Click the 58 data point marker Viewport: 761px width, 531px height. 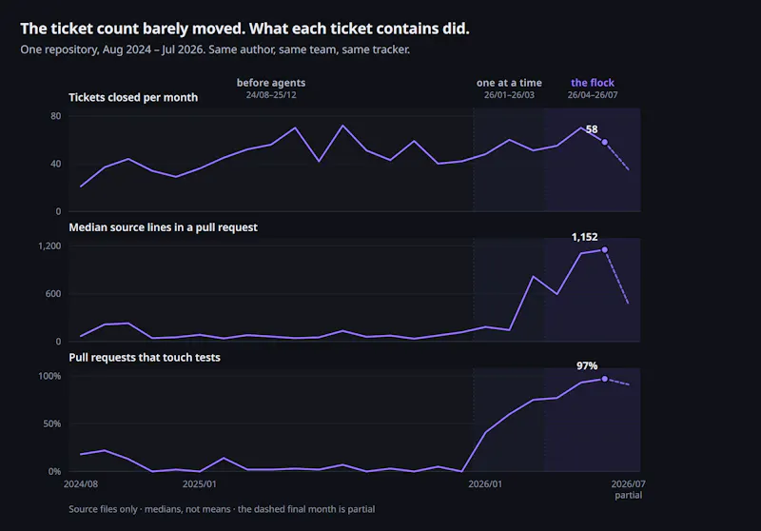tap(604, 142)
